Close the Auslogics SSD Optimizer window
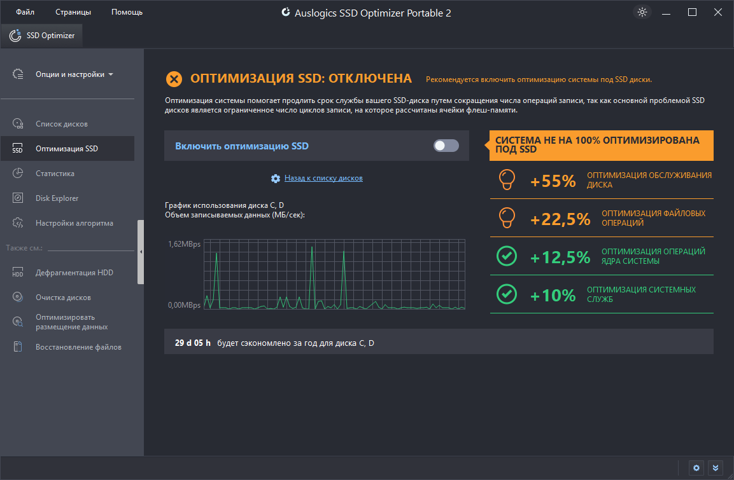Screen dimensions: 734x480 (717, 13)
